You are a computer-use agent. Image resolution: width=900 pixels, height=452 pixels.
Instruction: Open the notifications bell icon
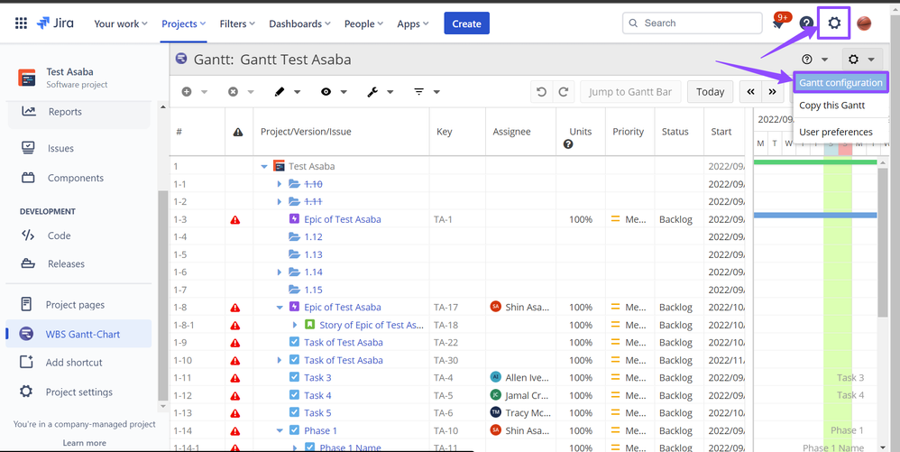[778, 23]
